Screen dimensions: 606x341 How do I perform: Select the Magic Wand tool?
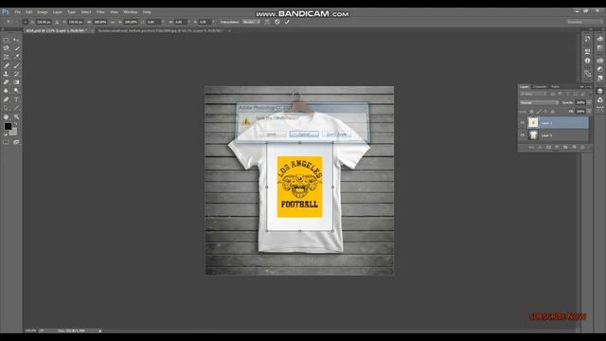[x=16, y=48]
